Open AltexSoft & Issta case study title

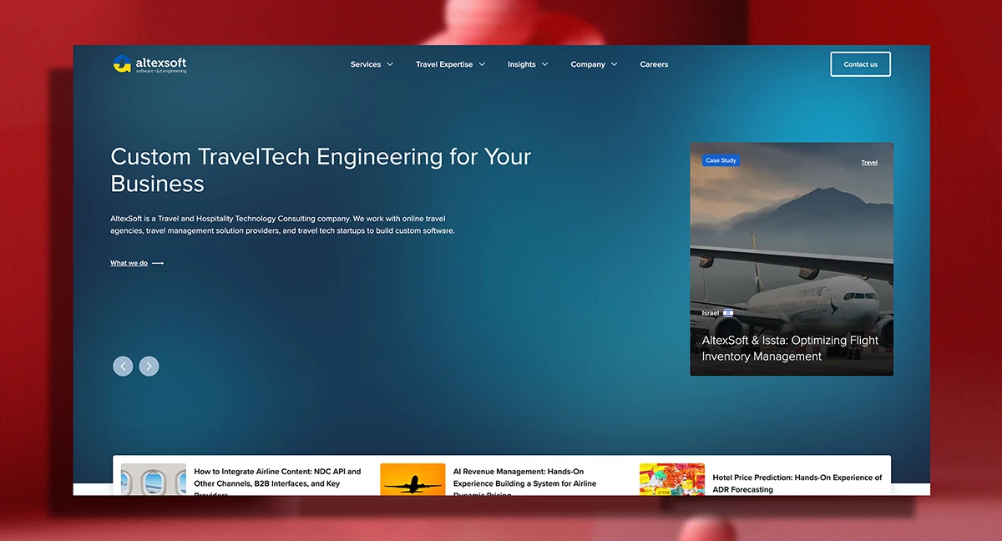[x=790, y=348]
